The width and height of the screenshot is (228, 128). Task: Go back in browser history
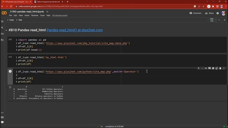coord(2,6)
